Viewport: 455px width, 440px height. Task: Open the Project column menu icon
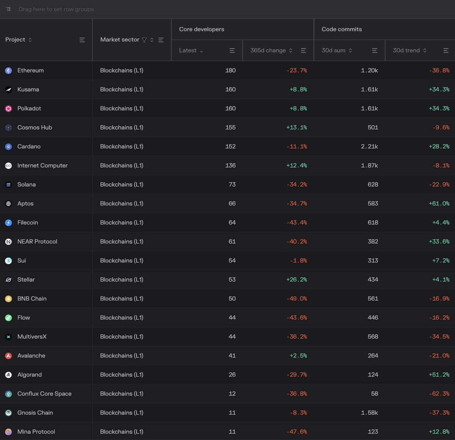[x=82, y=40]
